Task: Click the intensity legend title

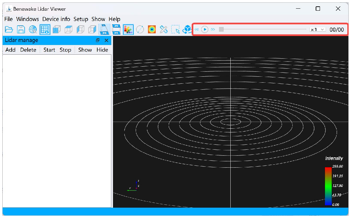Action: coord(334,158)
